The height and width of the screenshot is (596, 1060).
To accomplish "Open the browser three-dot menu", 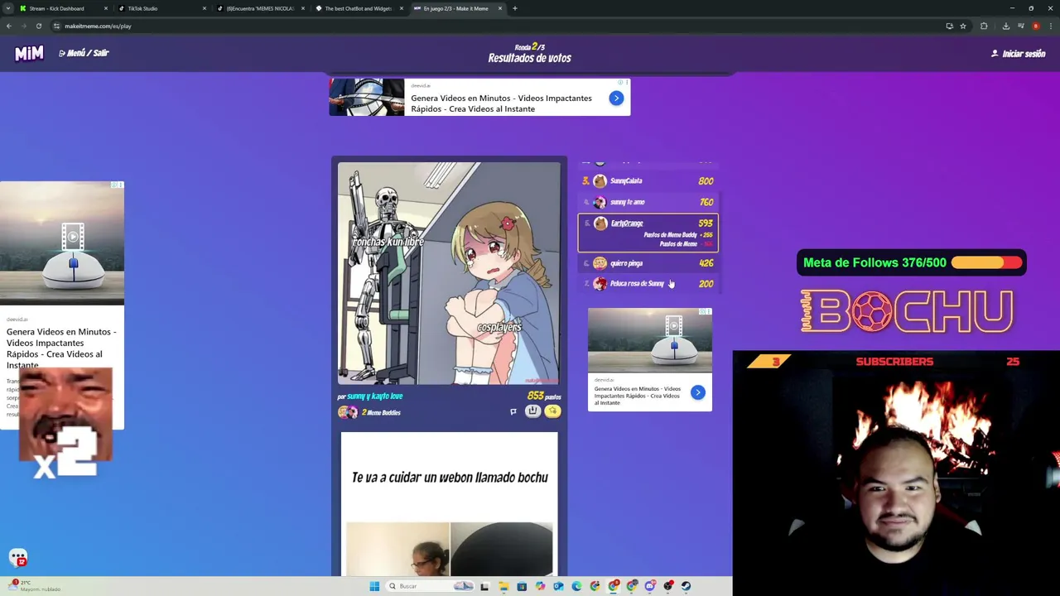I will point(1051,26).
